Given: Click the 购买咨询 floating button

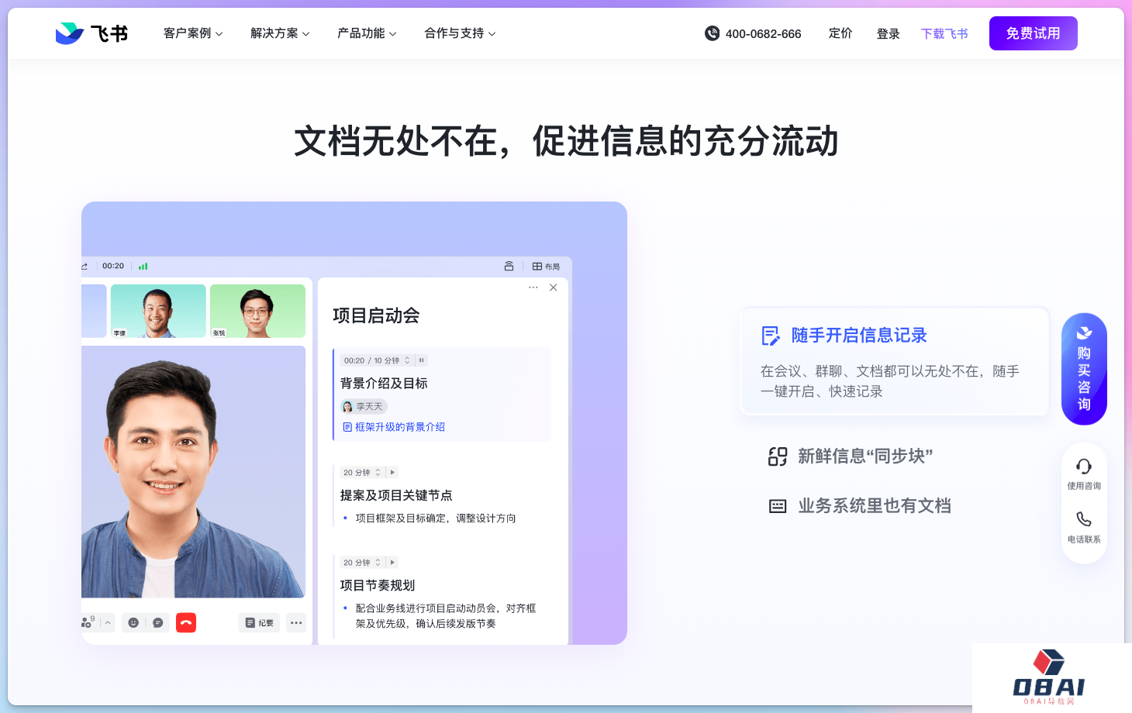Looking at the screenshot, I should coord(1084,370).
